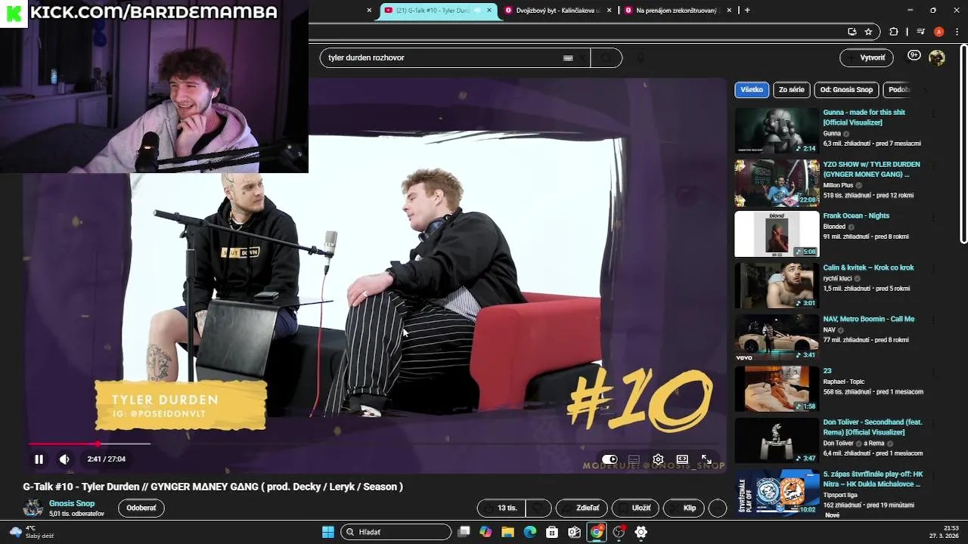
Task: Open a new browser tab
Action: [x=747, y=10]
